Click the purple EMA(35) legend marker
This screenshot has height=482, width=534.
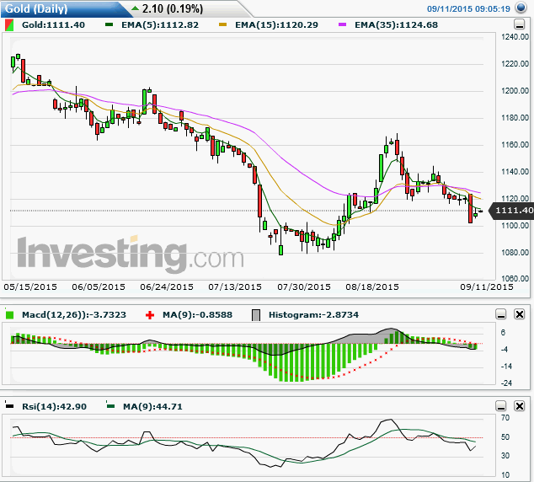(x=342, y=24)
